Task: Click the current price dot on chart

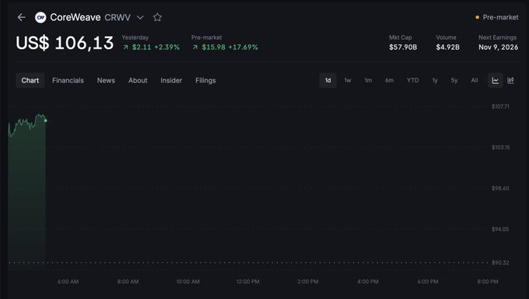Action: point(46,121)
